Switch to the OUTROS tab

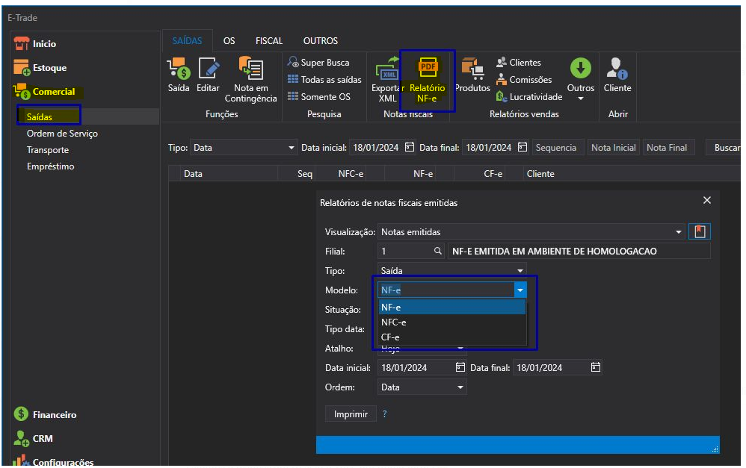320,41
